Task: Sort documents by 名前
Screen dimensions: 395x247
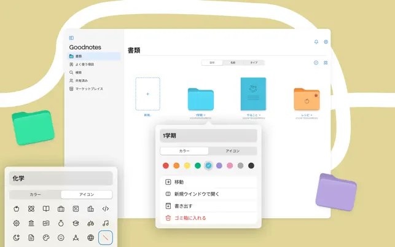Action: click(233, 63)
